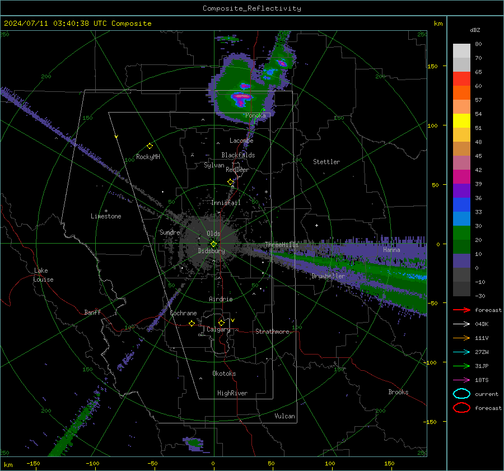Click the Didsbury town label
The height and width of the screenshot is (471, 504).
(x=211, y=251)
